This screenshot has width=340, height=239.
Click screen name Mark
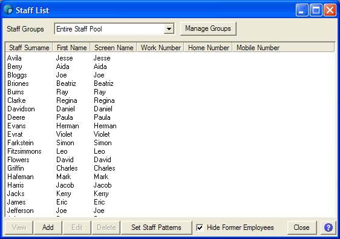tap(101, 177)
